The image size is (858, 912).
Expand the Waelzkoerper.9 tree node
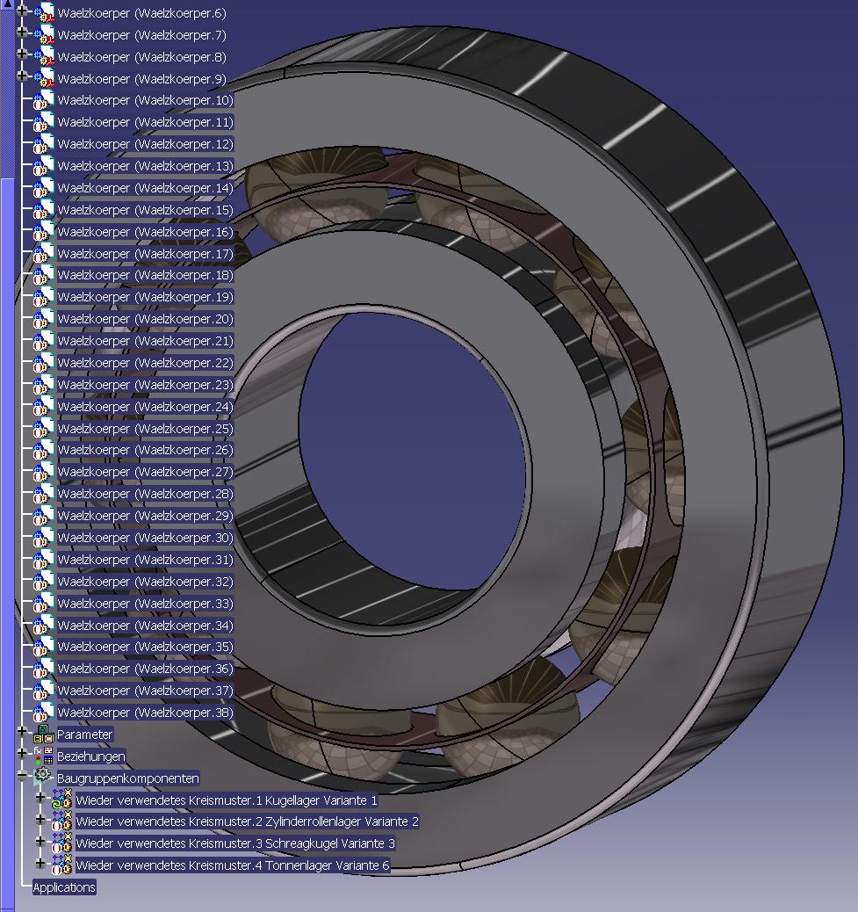pyautogui.click(x=22, y=76)
